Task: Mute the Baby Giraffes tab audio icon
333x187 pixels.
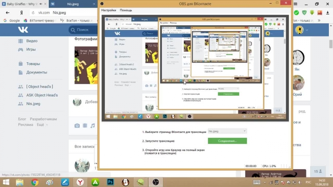Action: pos(41,4)
